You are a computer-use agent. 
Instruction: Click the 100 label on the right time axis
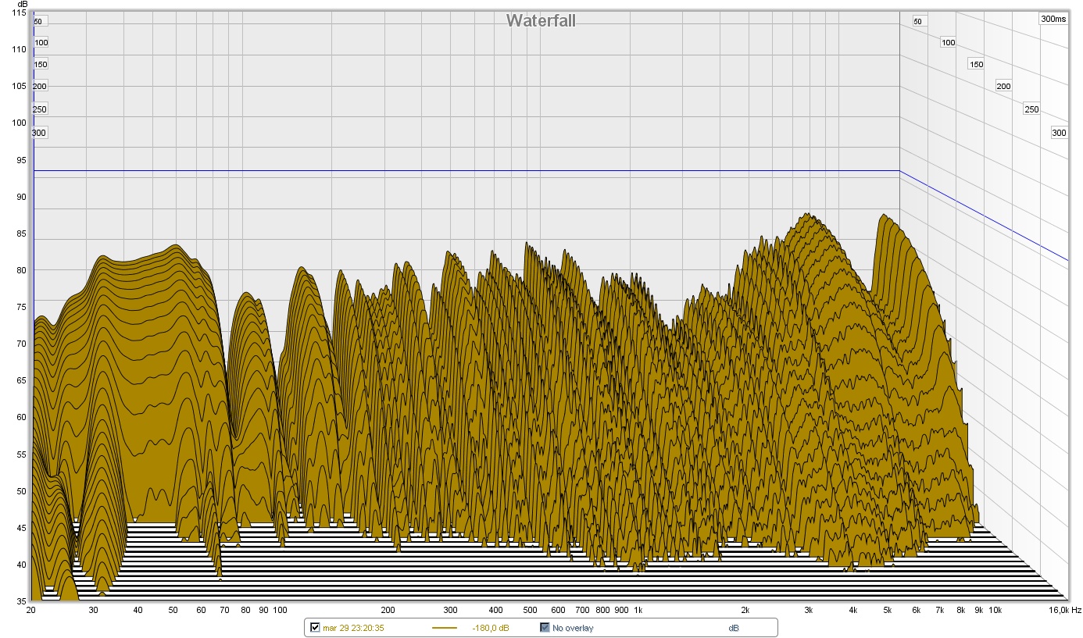pos(948,42)
